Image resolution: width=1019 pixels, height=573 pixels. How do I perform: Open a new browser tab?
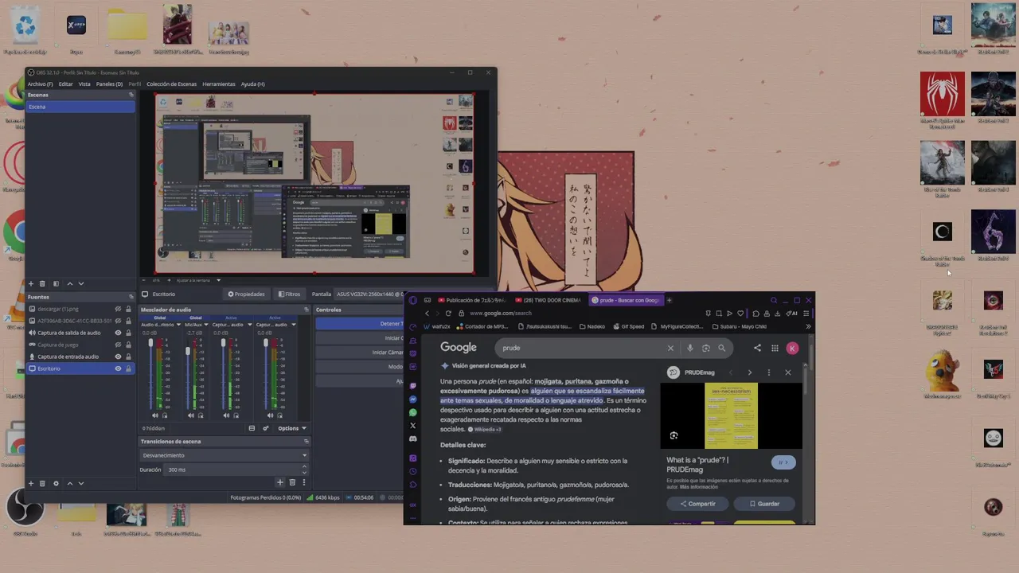coord(669,300)
